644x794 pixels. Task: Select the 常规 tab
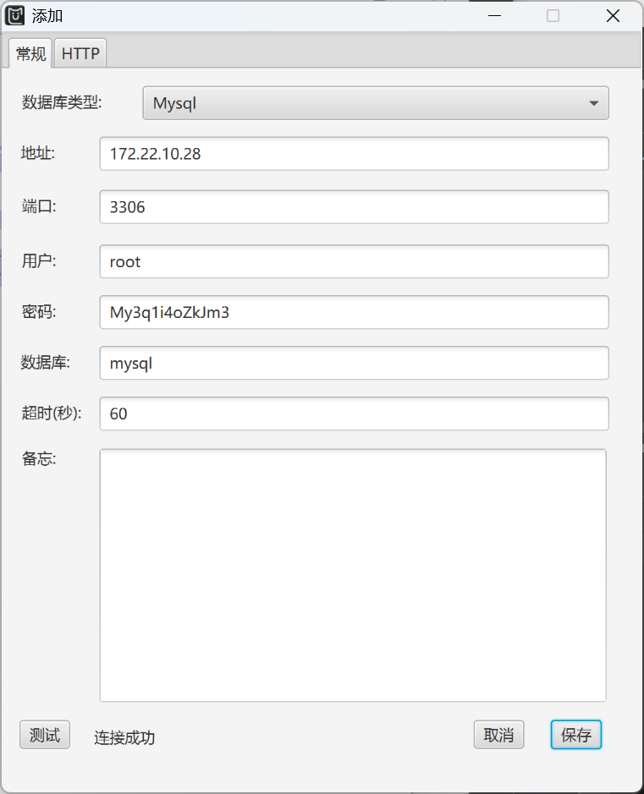pos(30,53)
